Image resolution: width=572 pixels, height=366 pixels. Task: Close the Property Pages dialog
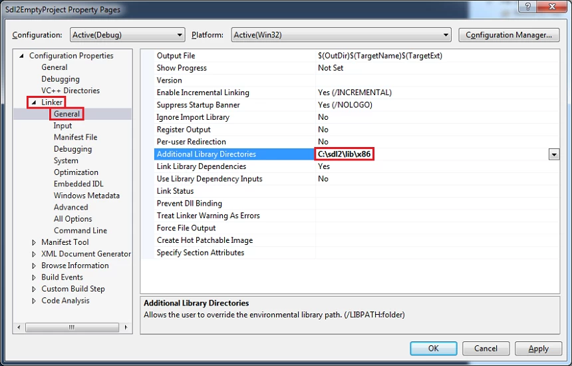point(553,7)
